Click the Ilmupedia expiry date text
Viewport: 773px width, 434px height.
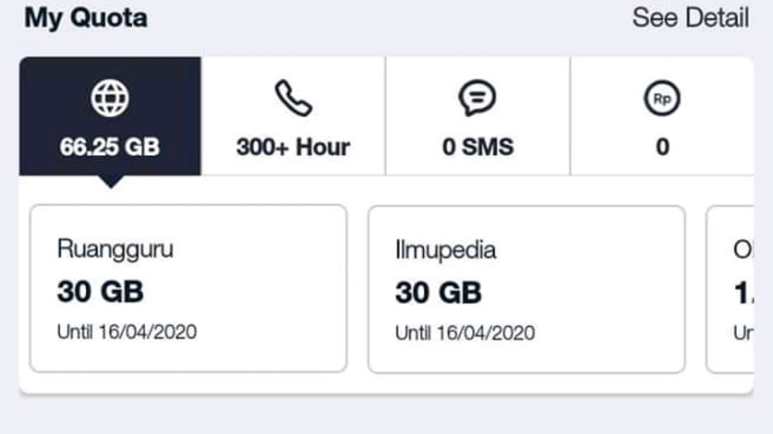point(465,333)
